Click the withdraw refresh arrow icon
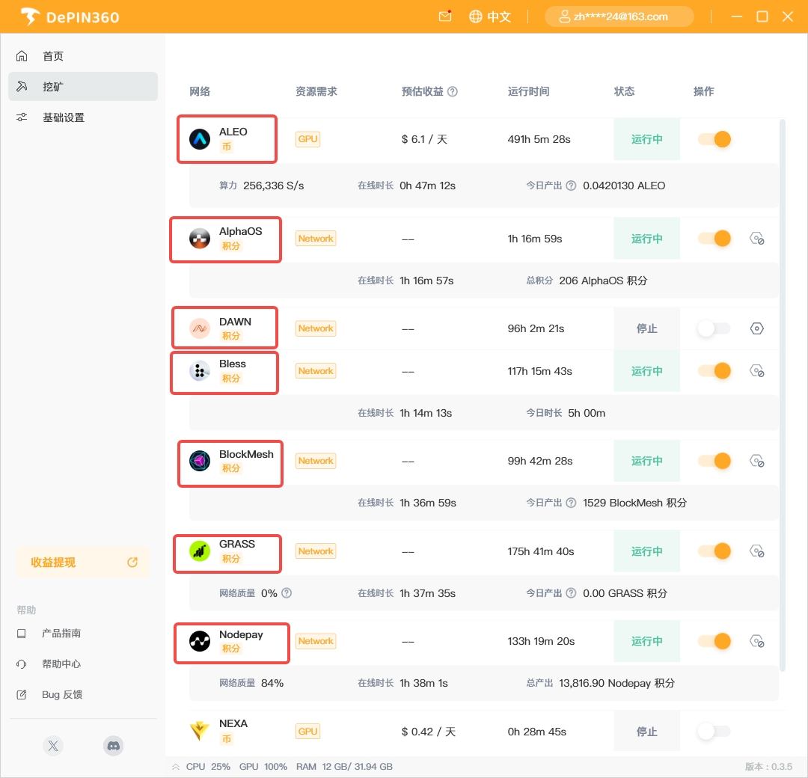This screenshot has height=778, width=808. (132, 562)
